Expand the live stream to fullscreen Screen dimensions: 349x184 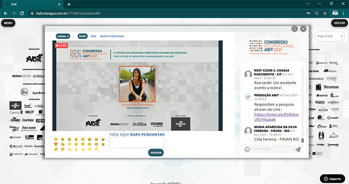[294, 29]
